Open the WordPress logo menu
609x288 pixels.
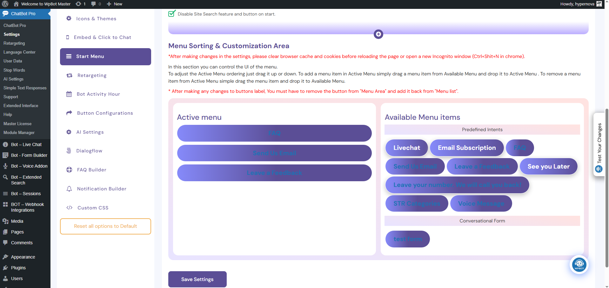(x=4, y=4)
